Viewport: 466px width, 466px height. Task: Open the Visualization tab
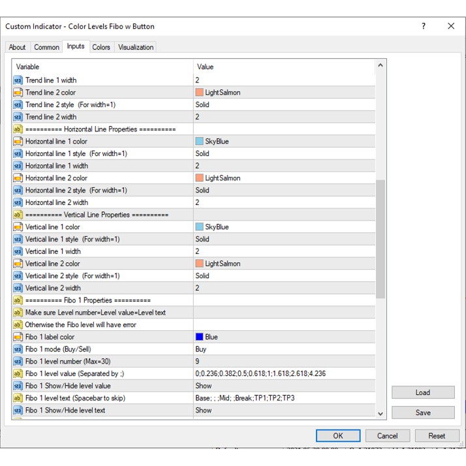[136, 47]
